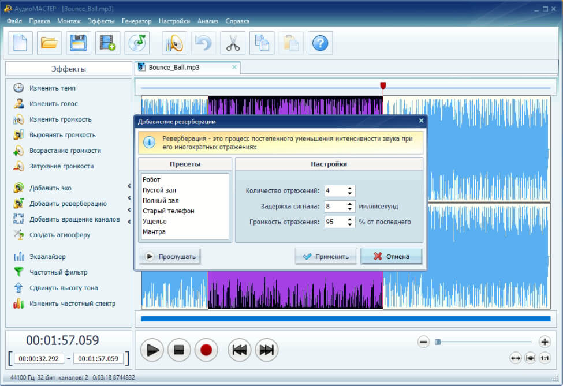Zoom in with the plus button
The image size is (563, 386).
point(545,342)
